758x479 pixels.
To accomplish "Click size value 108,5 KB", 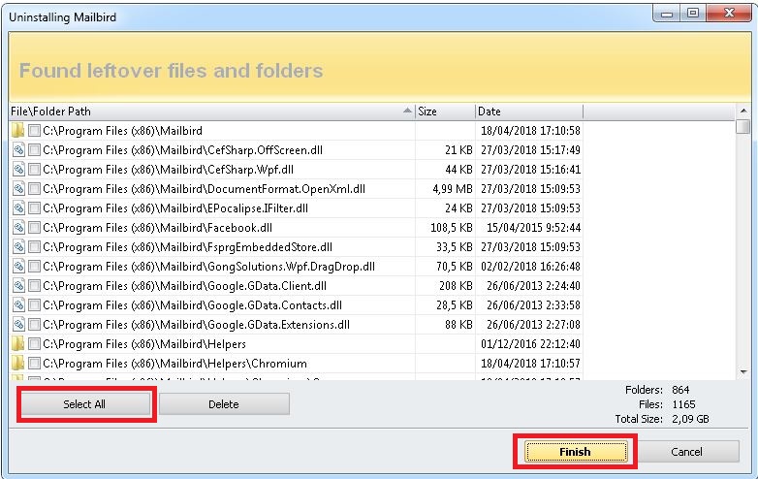I will [452, 227].
